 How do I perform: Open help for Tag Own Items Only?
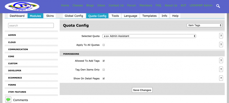pyautogui.click(x=221, y=69)
